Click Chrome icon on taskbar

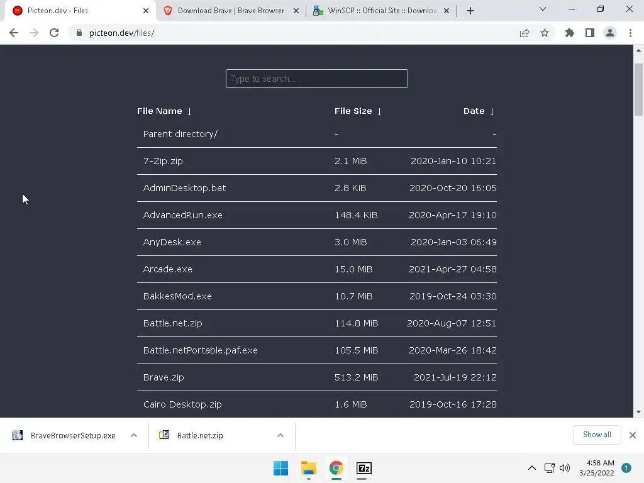[x=336, y=468]
